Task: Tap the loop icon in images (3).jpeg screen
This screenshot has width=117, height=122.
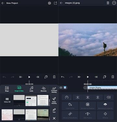Action: [104, 77]
